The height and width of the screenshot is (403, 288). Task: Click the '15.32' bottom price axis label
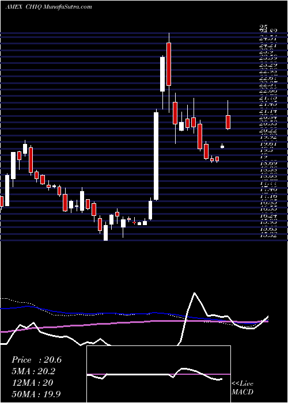(268, 235)
